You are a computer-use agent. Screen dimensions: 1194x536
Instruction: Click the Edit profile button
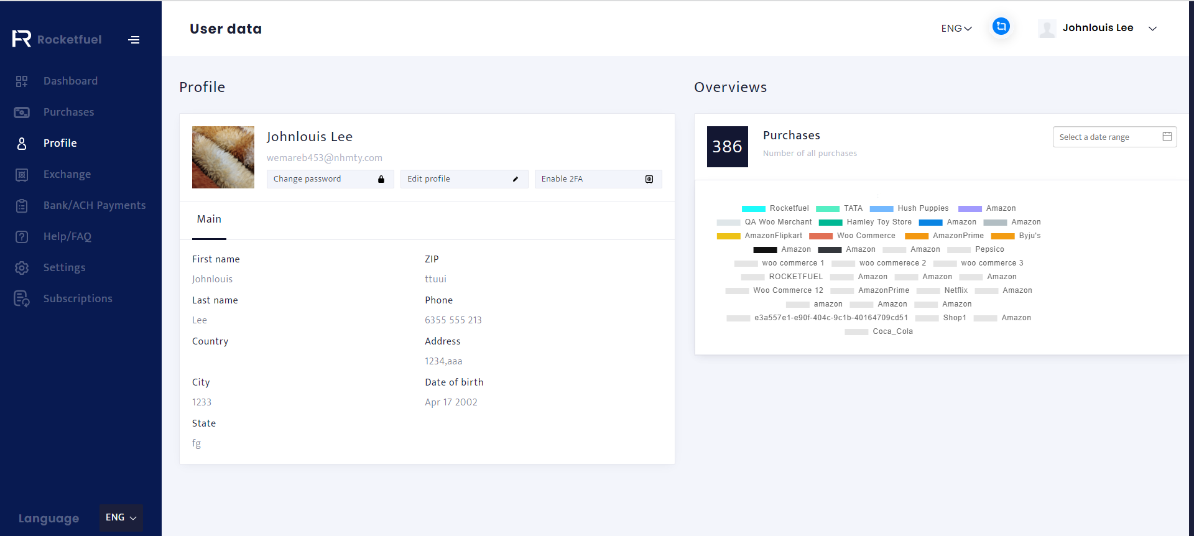click(x=464, y=179)
